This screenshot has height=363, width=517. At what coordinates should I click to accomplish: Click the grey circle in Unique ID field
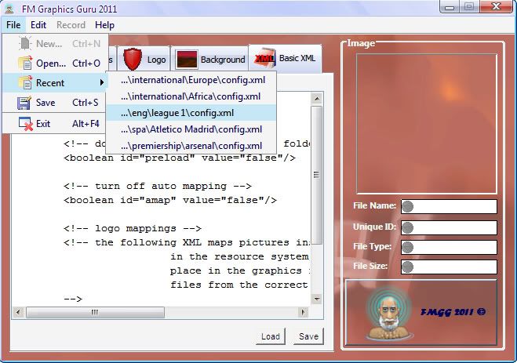coord(408,227)
